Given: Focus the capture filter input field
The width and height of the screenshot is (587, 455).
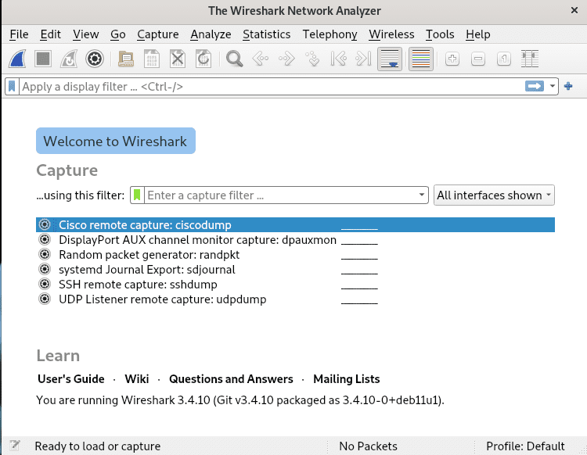Looking at the screenshot, I should point(280,195).
